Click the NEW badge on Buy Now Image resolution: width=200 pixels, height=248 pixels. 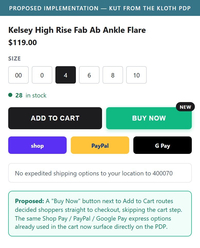point(185,107)
